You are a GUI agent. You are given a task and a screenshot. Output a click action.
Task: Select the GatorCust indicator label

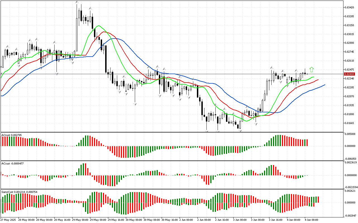tap(19, 192)
